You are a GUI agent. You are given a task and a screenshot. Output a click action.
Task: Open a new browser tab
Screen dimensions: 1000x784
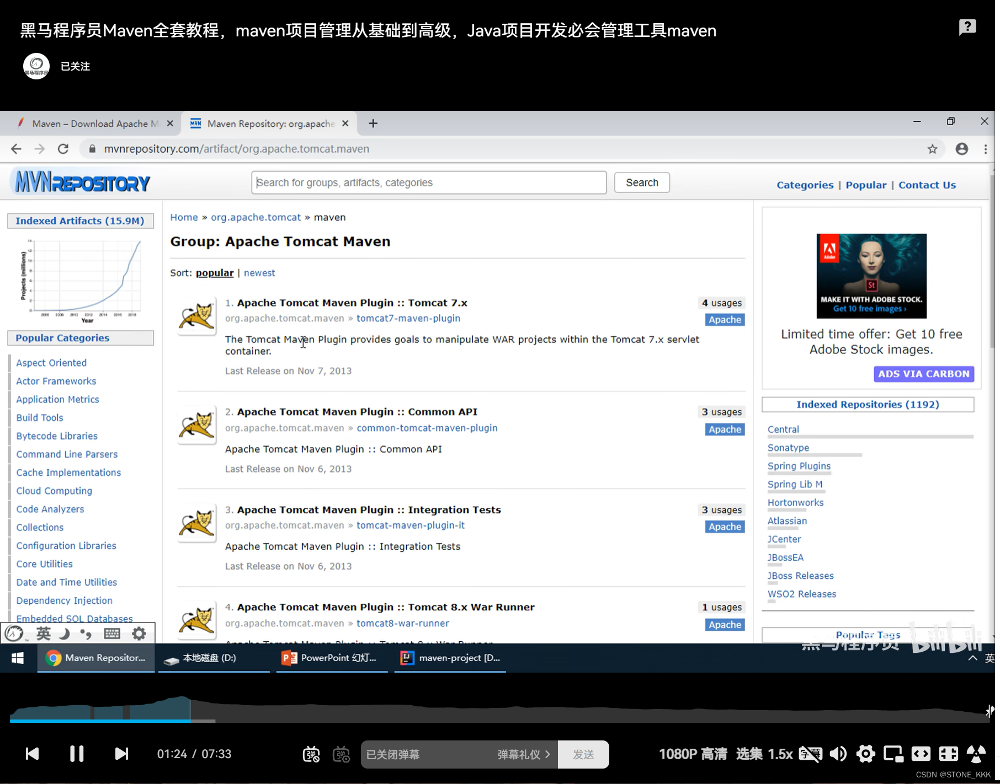click(373, 123)
